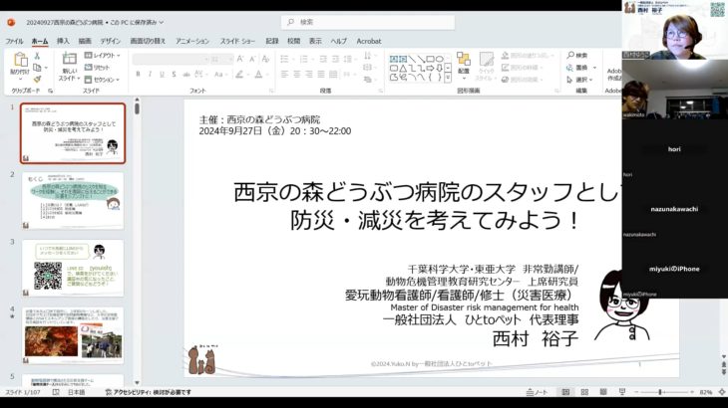
Task: Click the Reset slide button
Action: 97,67
